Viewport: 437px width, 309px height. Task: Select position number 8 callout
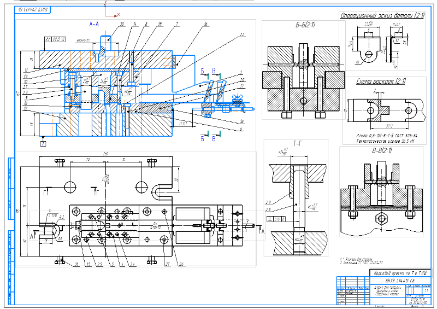(x=146, y=24)
